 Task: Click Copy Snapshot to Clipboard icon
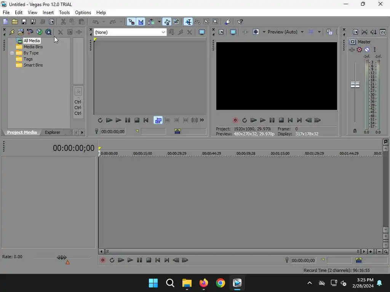329,32
